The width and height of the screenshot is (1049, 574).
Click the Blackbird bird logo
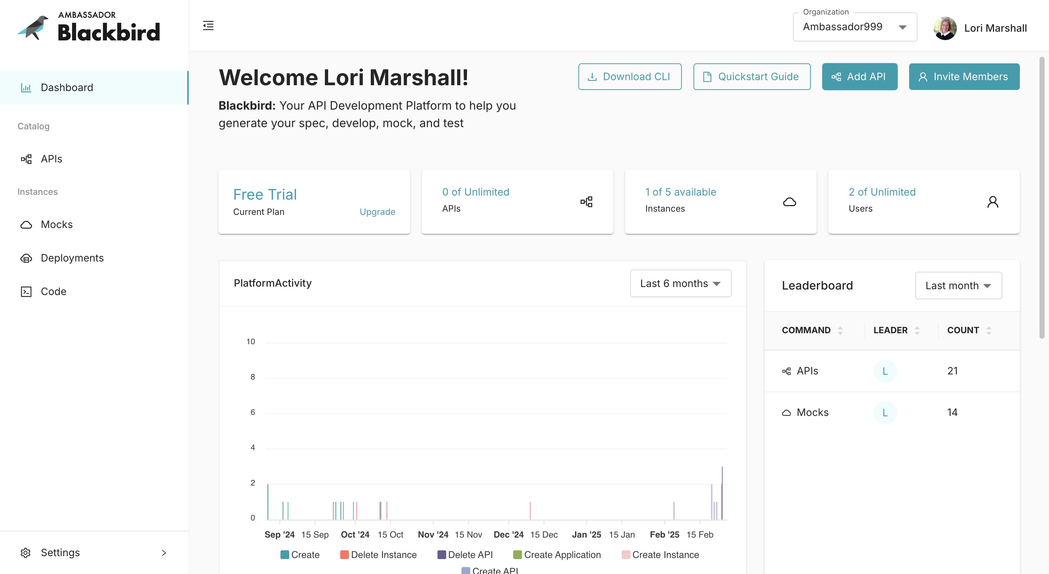pos(33,27)
